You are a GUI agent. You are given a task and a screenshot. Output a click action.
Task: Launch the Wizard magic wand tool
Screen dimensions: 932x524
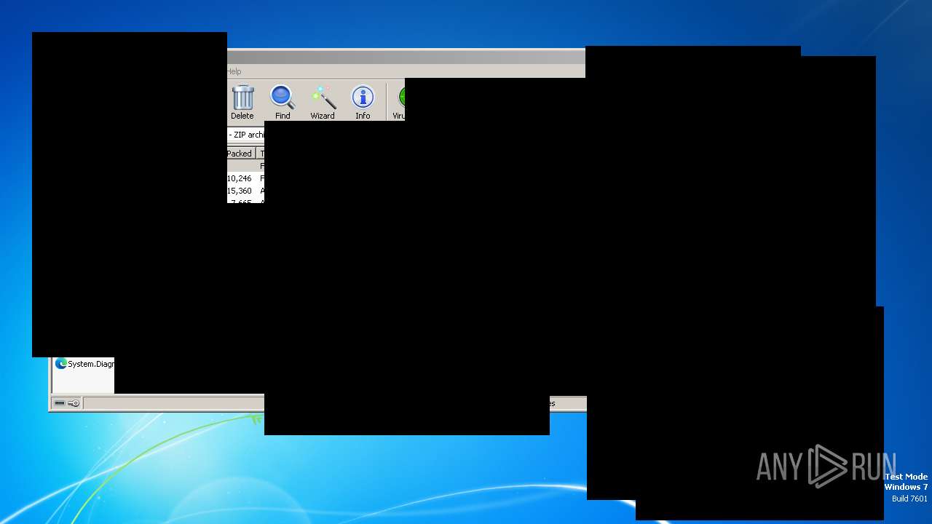(x=323, y=103)
